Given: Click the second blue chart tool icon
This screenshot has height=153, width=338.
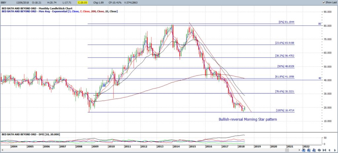Looking at the screenshot, I should coord(309,150).
